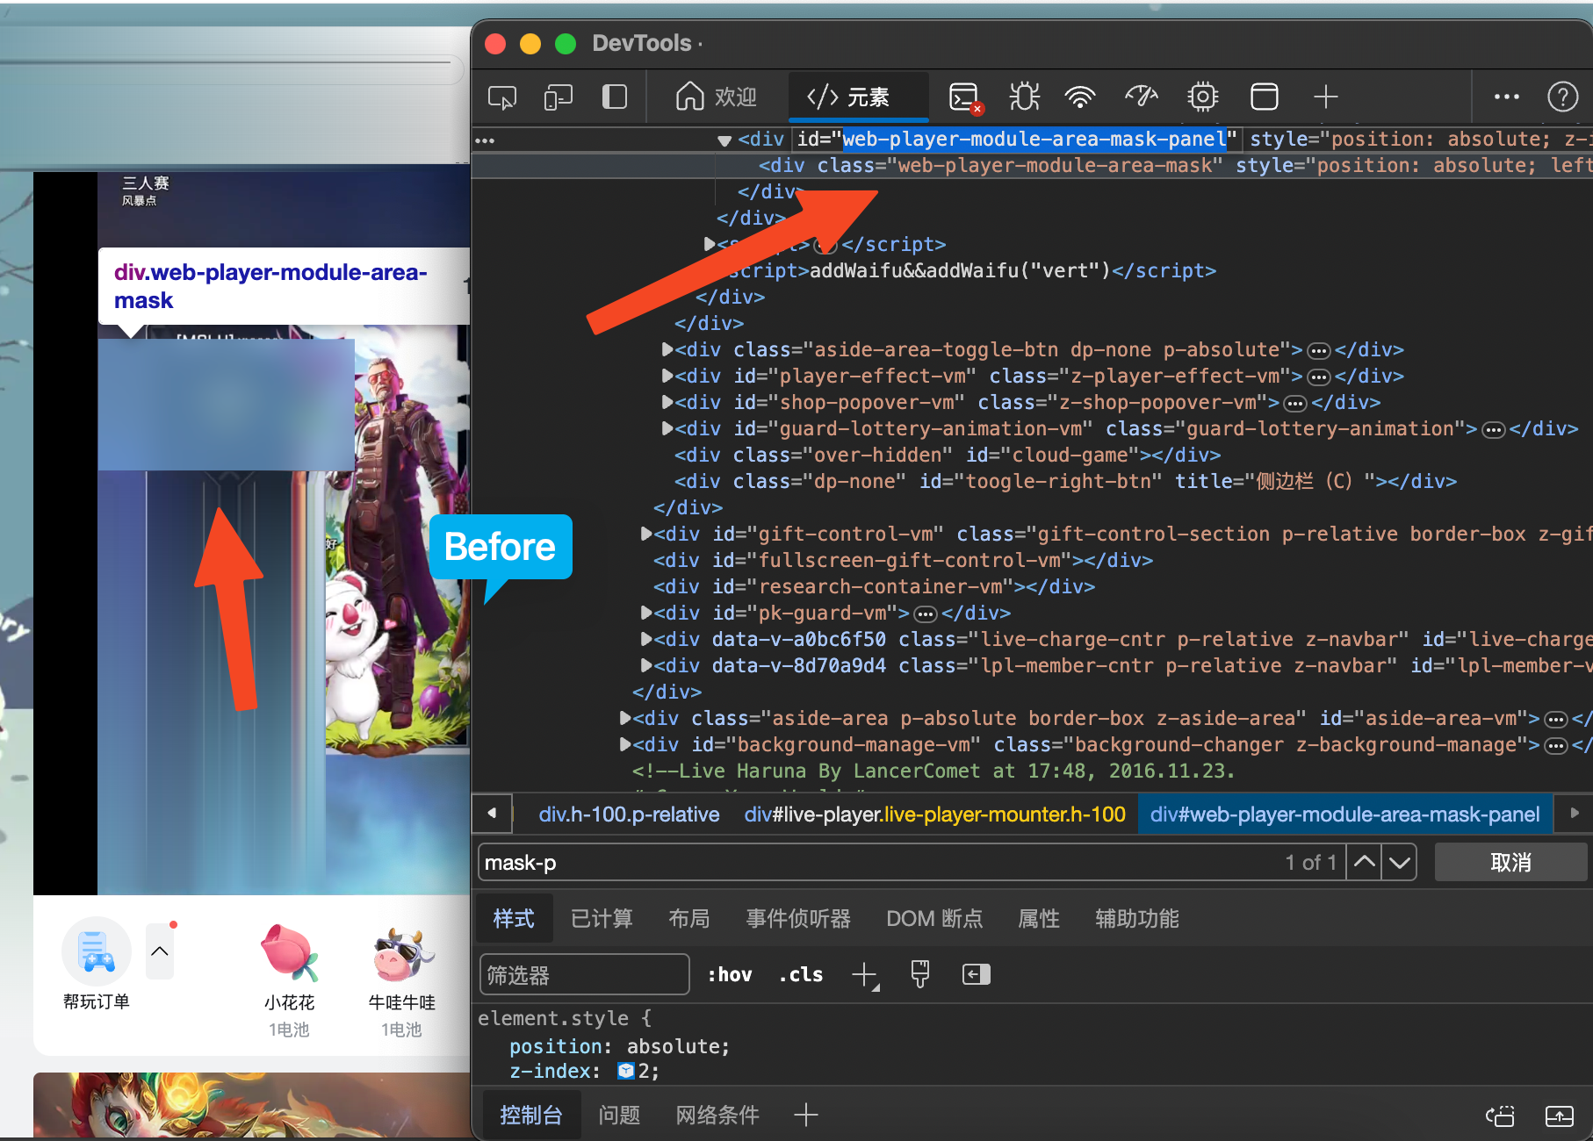Click the breadcrumb div.h-100.p-relative
Image resolution: width=1593 pixels, height=1141 pixels.
coord(629,814)
